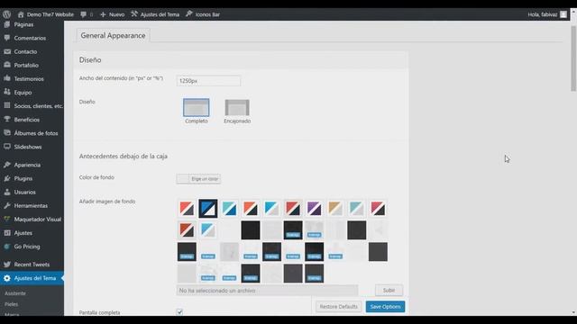This screenshot has width=577, height=324.
Task: Click the Ajustes sliders icon
Action: pyautogui.click(x=7, y=233)
